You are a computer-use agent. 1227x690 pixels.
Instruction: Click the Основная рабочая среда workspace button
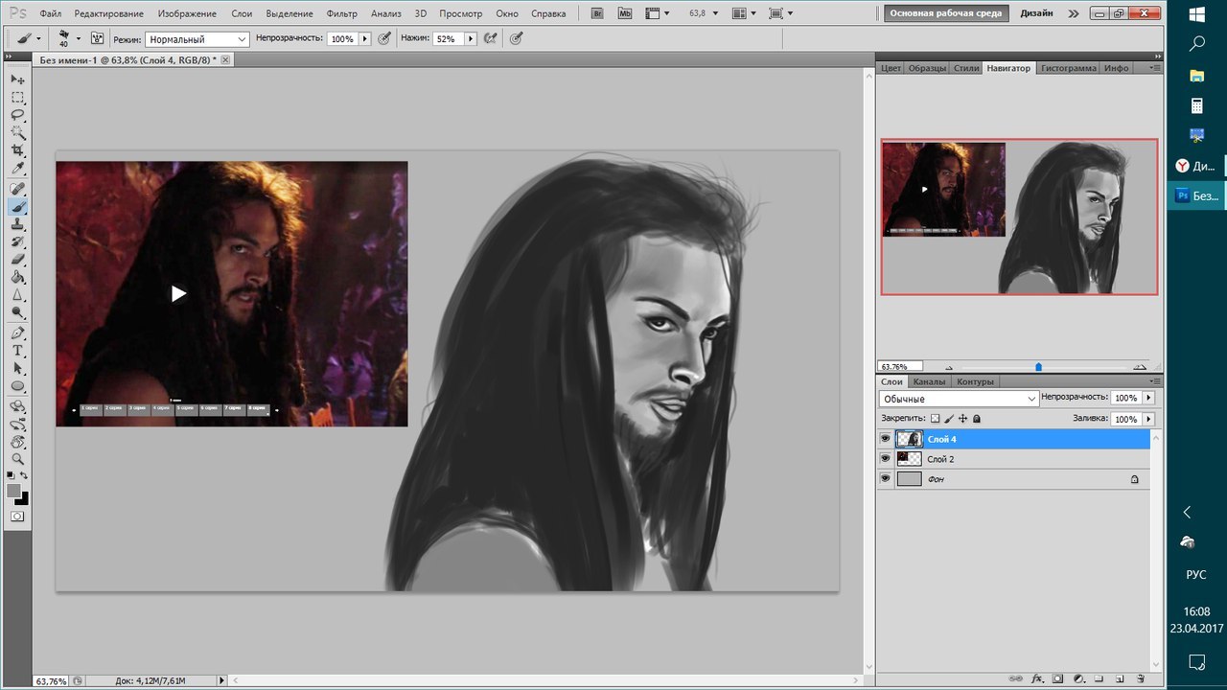pos(945,13)
